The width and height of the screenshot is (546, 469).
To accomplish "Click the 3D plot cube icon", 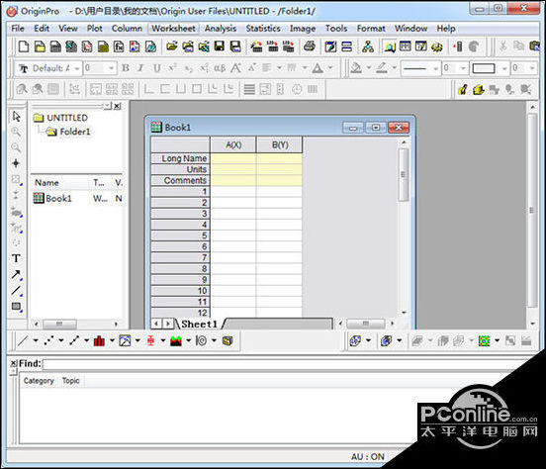I will click(x=227, y=340).
